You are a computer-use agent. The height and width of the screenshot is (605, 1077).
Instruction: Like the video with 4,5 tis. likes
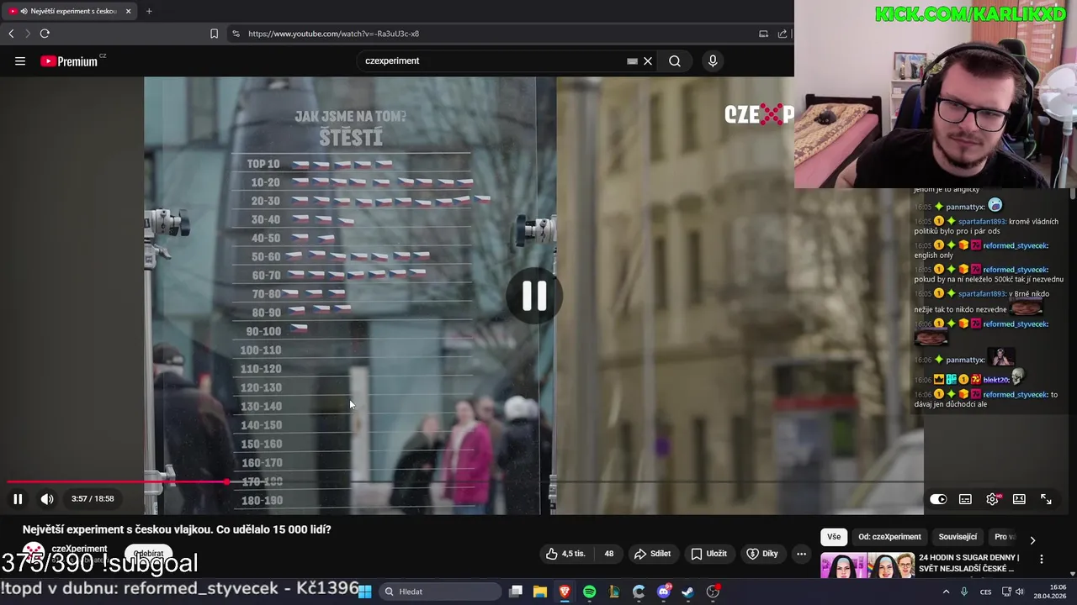(x=566, y=554)
